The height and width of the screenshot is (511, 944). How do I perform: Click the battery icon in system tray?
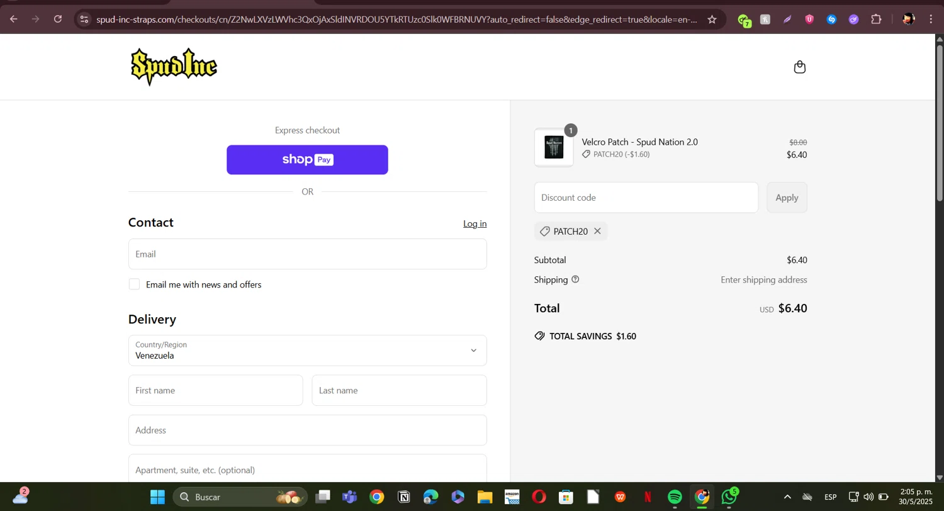[x=884, y=497]
